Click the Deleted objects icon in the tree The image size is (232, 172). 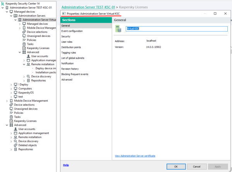(15, 145)
